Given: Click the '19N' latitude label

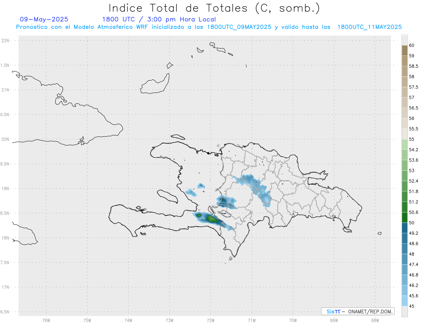Looking at the screenshot, I should click(6, 189).
